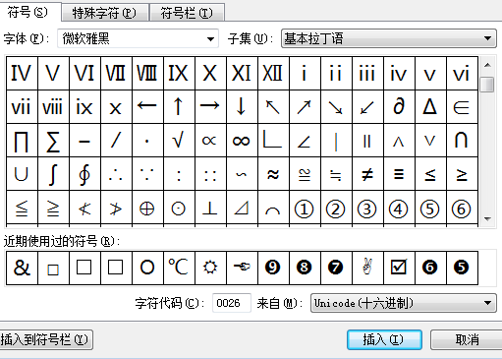Select the square root √ symbol
502x359 pixels.
(x=179, y=141)
